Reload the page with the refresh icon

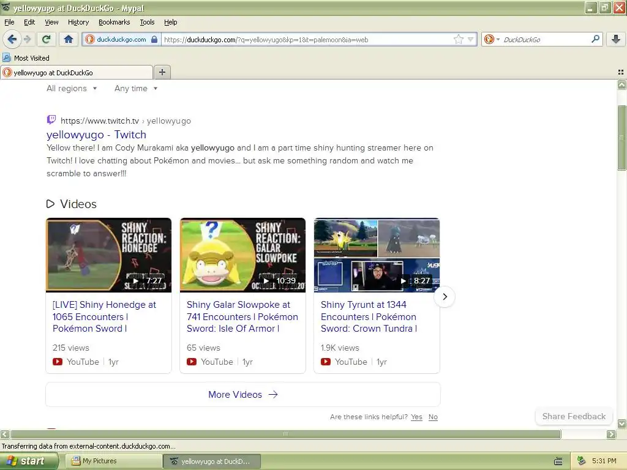47,39
